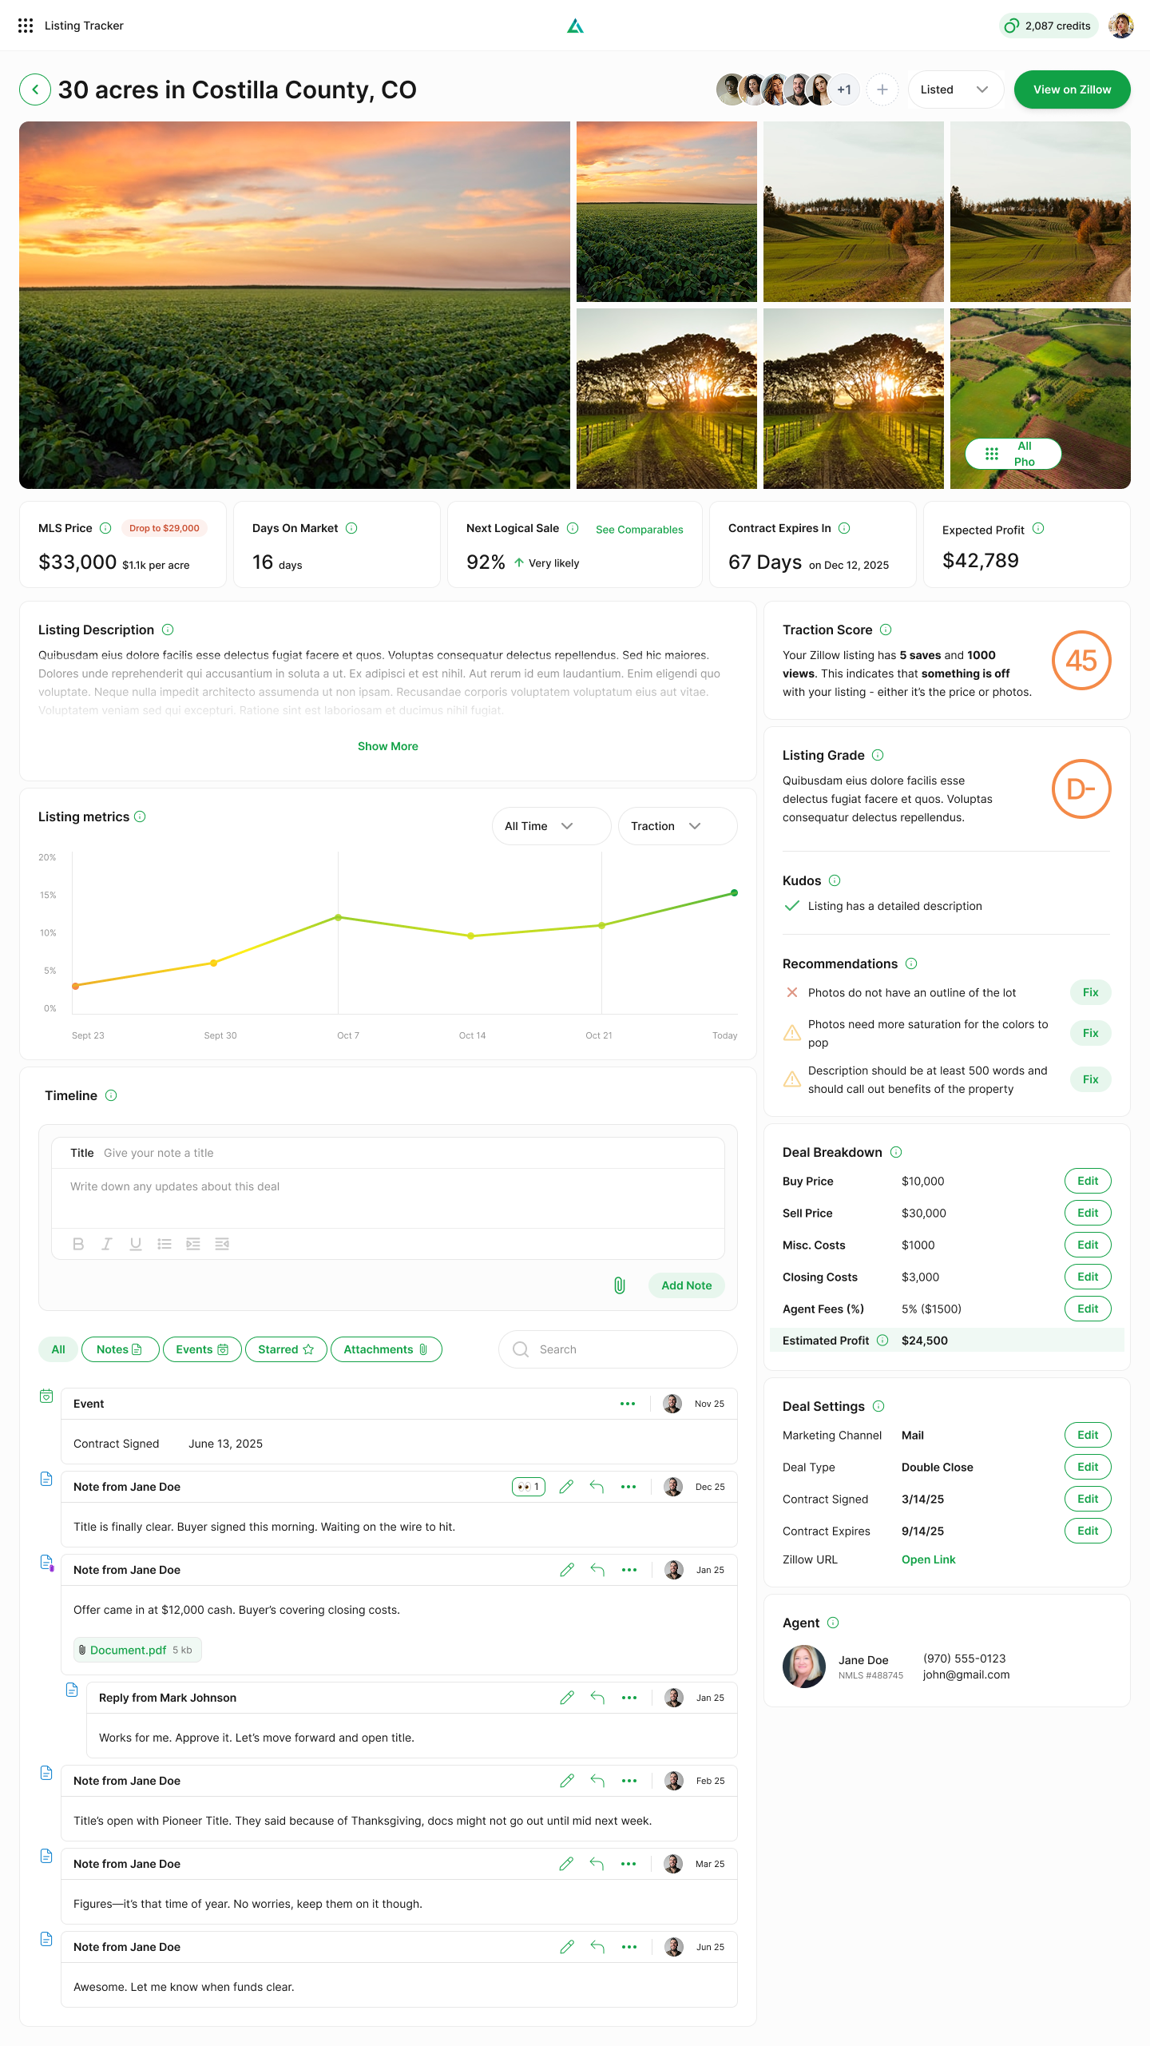Toggle the Attachments filter chip
The width and height of the screenshot is (1150, 2046).
coord(386,1349)
